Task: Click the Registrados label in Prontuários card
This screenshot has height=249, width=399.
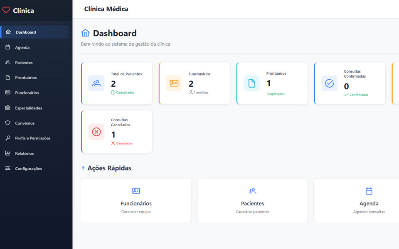Action: [276, 94]
